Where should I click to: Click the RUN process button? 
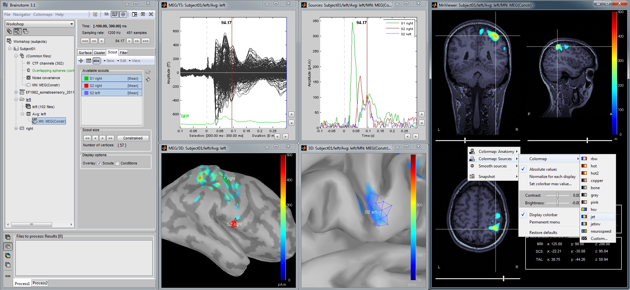8,276
